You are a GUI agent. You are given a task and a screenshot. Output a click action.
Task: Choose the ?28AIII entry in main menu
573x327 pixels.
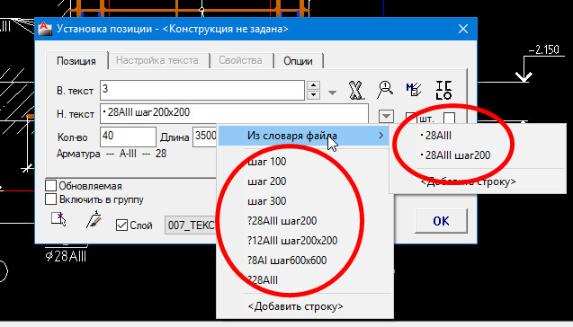pyautogui.click(x=263, y=280)
